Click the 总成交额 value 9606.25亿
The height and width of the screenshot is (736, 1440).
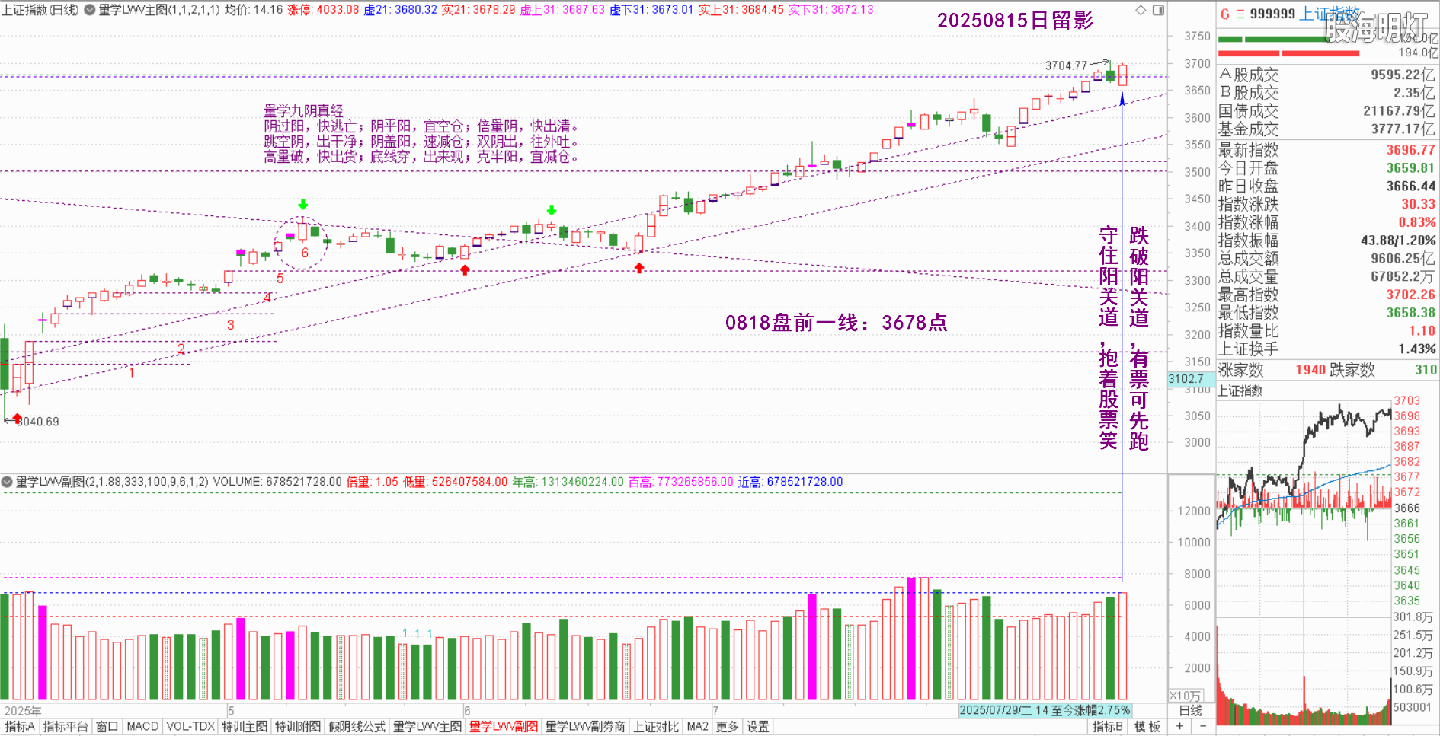(1403, 259)
